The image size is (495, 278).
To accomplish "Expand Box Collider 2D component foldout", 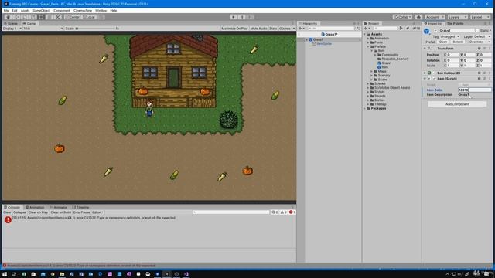I will (425, 73).
